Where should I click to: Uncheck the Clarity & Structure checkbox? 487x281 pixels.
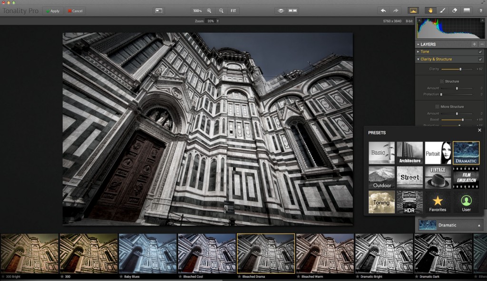[x=480, y=59]
